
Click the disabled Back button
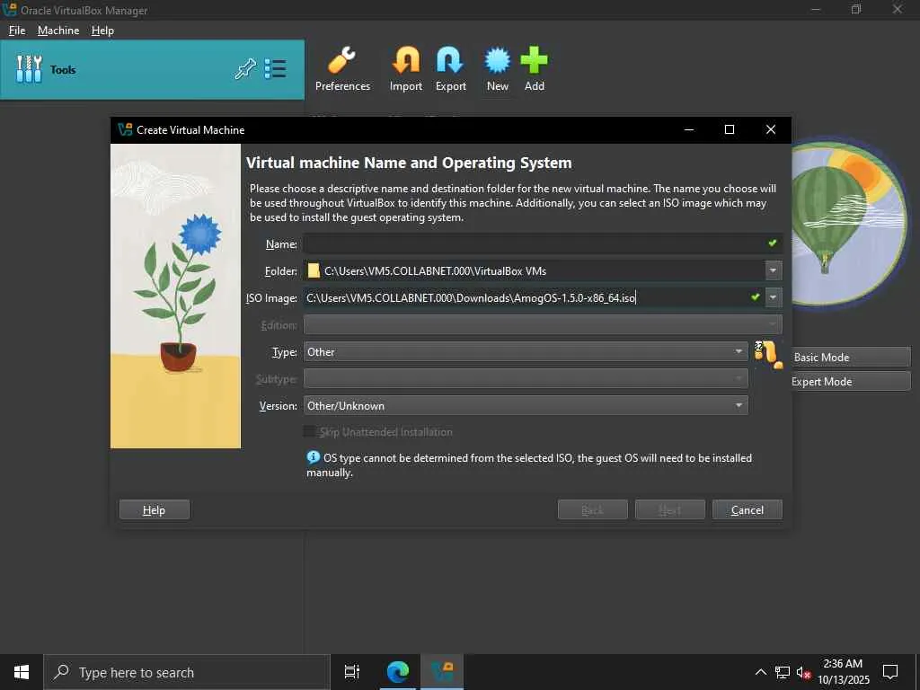[593, 510]
